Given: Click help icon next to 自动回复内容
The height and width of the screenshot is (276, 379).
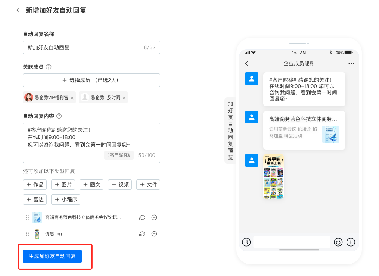Looking at the screenshot, I should pos(59,116).
